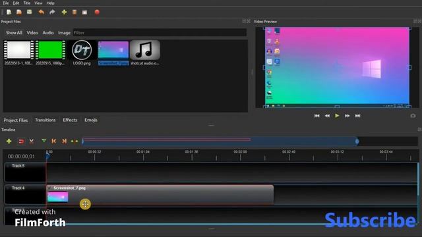
Task: Click the Video Preview image area
Action: [x=337, y=66]
